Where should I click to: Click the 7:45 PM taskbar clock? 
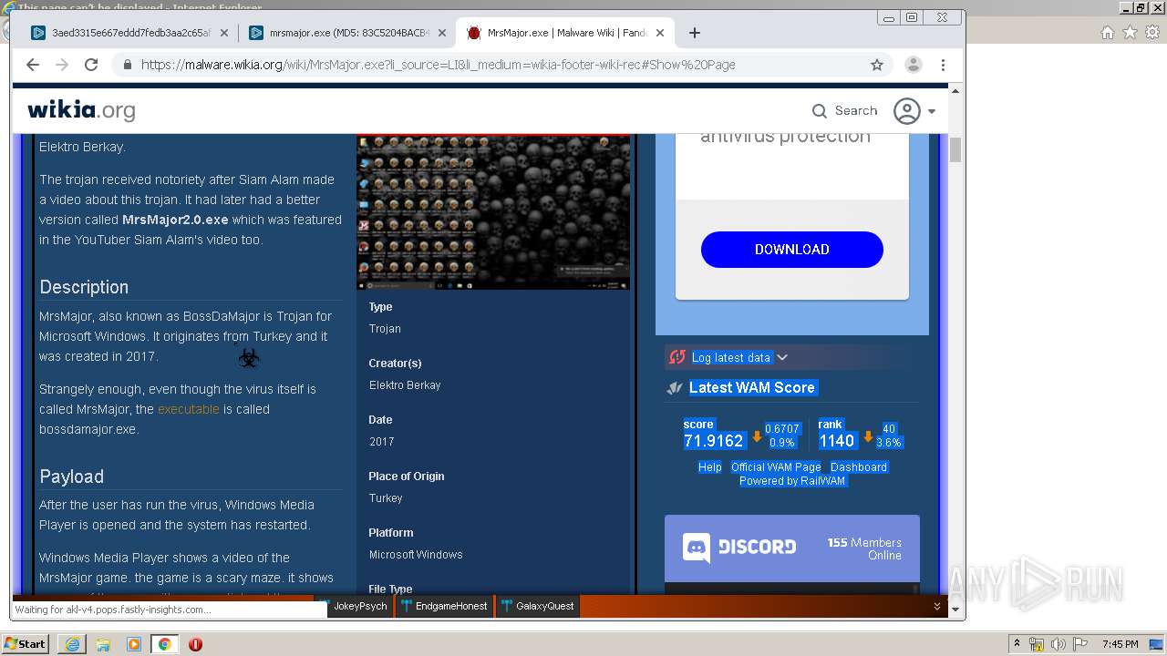point(1121,644)
